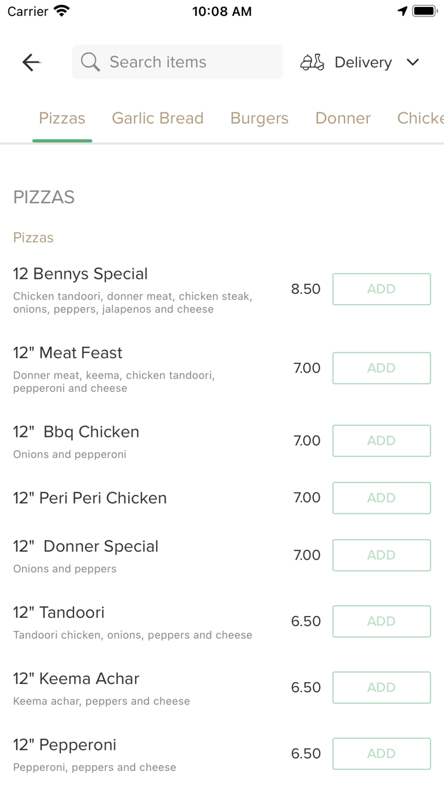Screen dimensions: 444x790
Task: Add the 12" Tandoori pizza to order
Action: pos(381,621)
